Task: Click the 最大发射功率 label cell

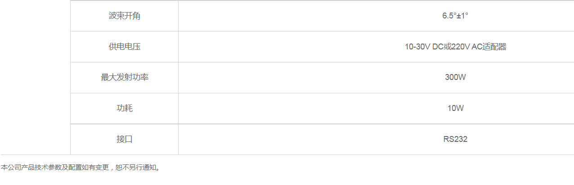Action: point(125,77)
